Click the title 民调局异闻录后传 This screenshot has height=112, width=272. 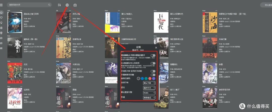point(129,39)
